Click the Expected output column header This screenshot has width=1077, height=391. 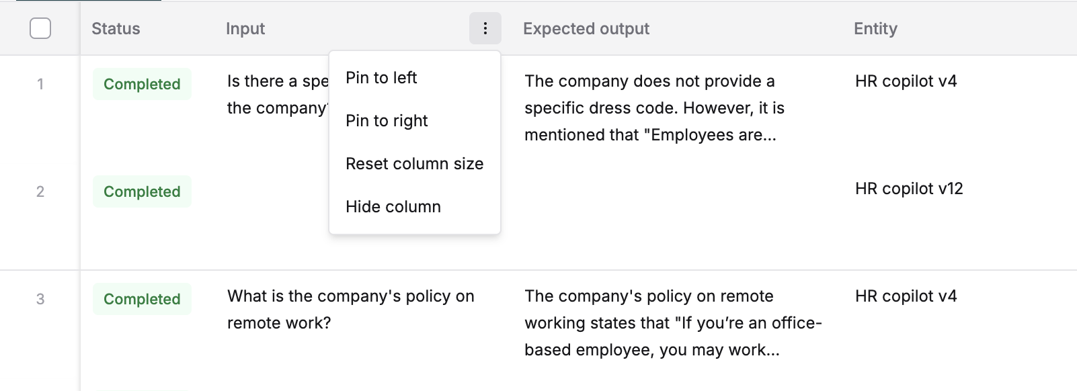coord(586,29)
